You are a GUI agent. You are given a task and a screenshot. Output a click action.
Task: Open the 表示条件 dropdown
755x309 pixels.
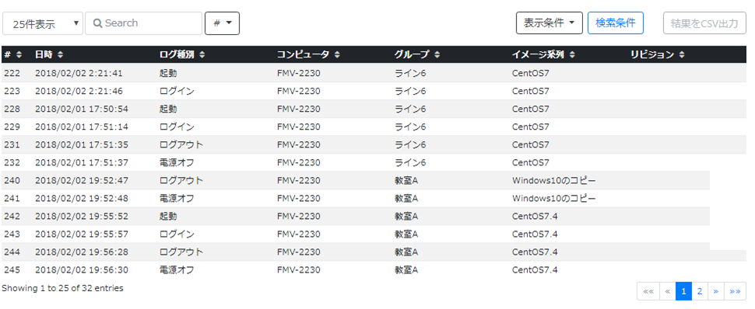tap(550, 23)
